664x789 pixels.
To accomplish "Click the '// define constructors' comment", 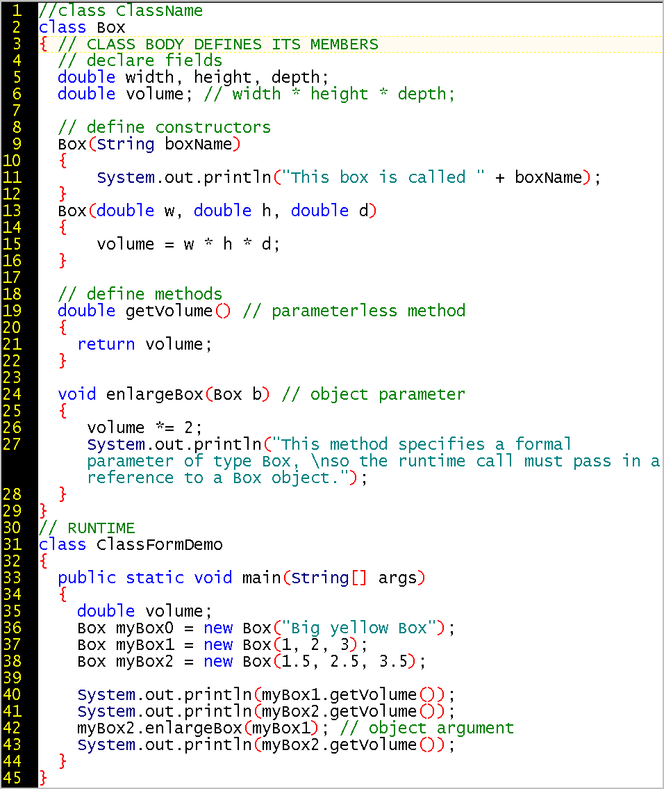I will pos(165,127).
